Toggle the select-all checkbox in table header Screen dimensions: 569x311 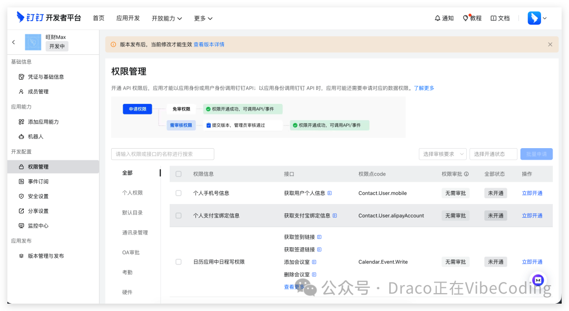[x=179, y=173]
